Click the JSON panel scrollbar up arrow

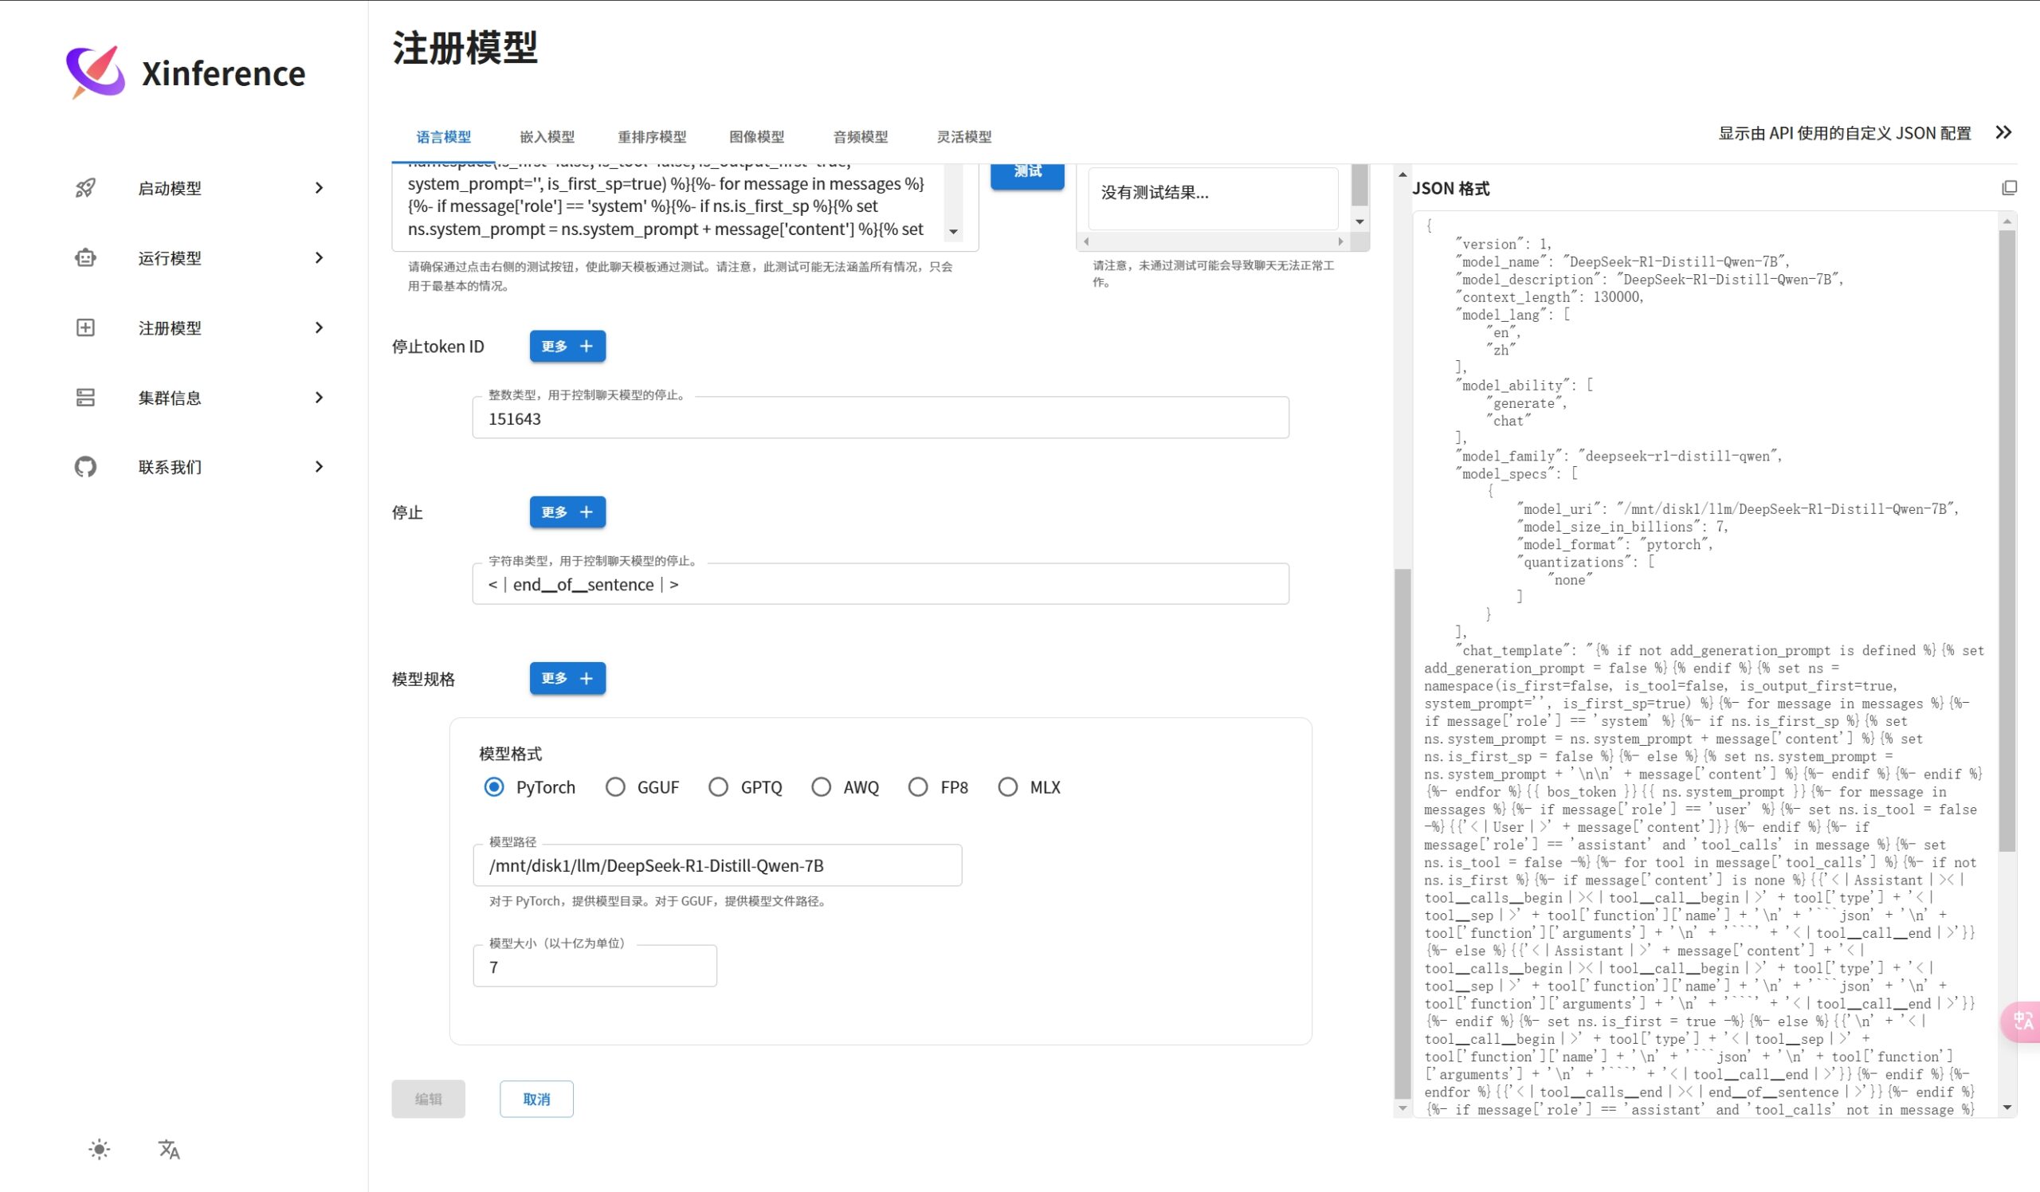2007,221
